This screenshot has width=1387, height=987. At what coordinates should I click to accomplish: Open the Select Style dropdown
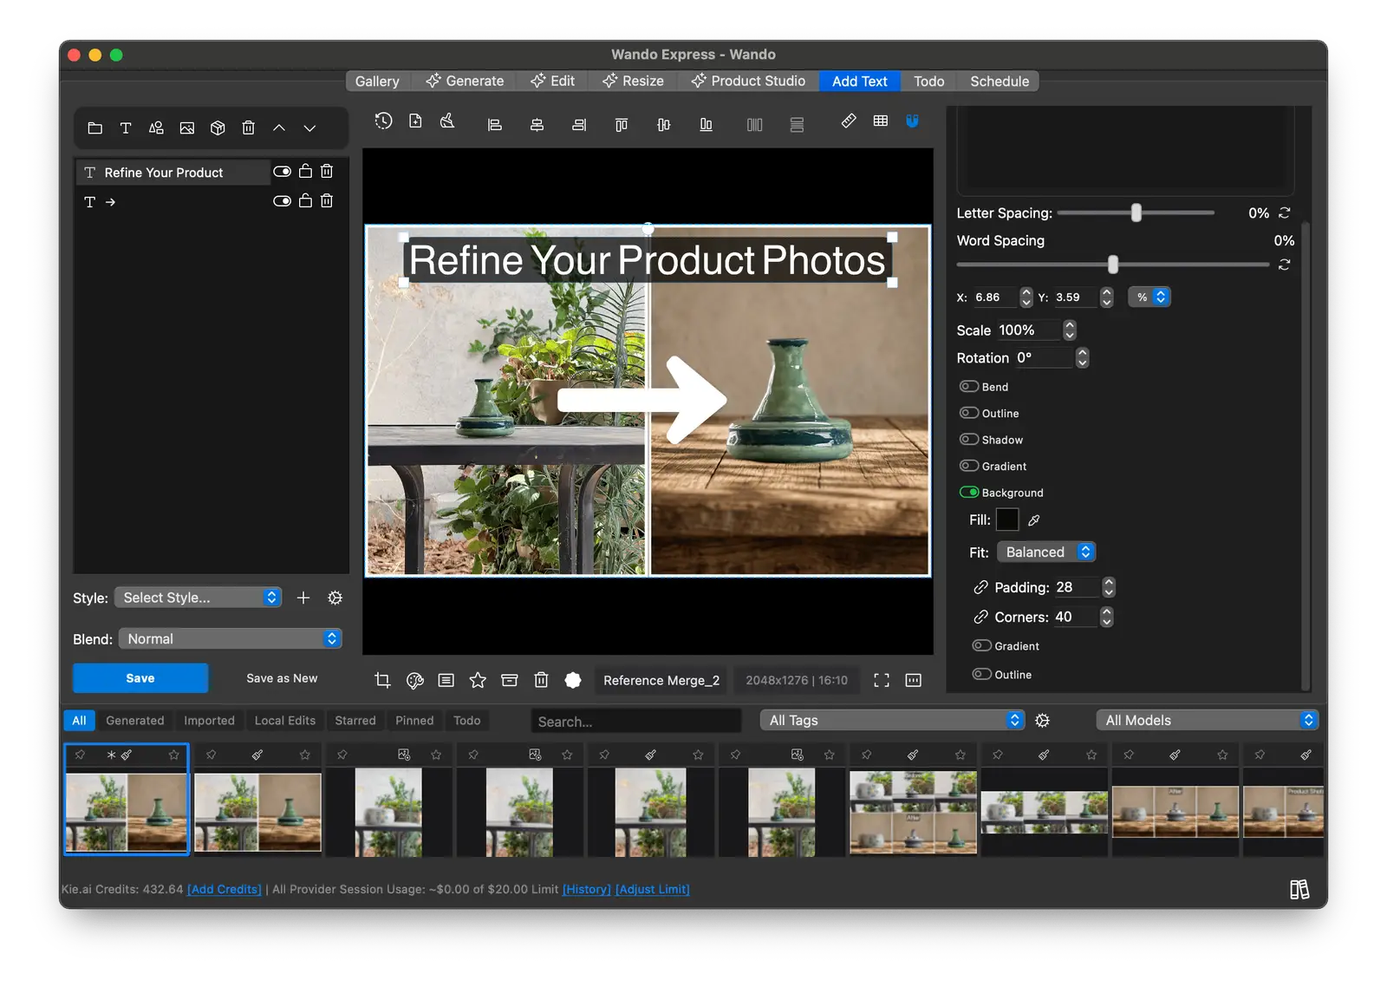click(198, 598)
